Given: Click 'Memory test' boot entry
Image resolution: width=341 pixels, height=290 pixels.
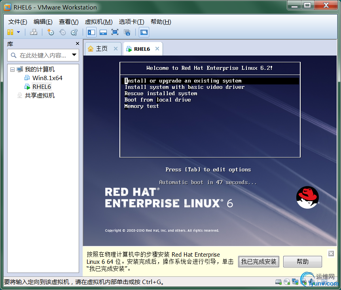Looking at the screenshot, I should coord(142,106).
